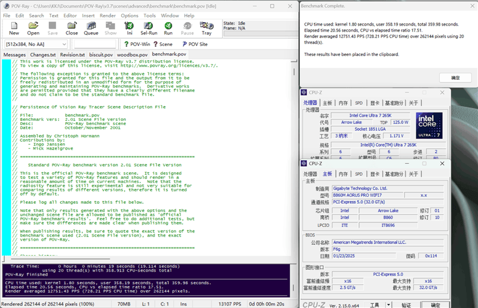Viewport: 478px width, 308px height.
Task: Select 处理器 tab in front CPU-Z window
Action: point(310,174)
